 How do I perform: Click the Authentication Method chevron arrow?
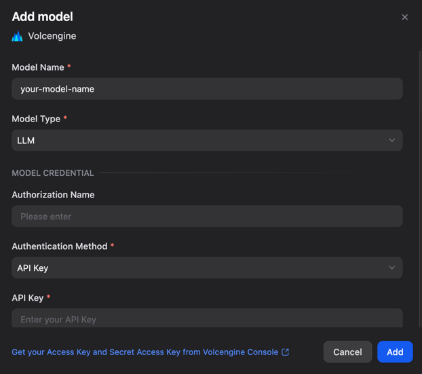click(391, 268)
